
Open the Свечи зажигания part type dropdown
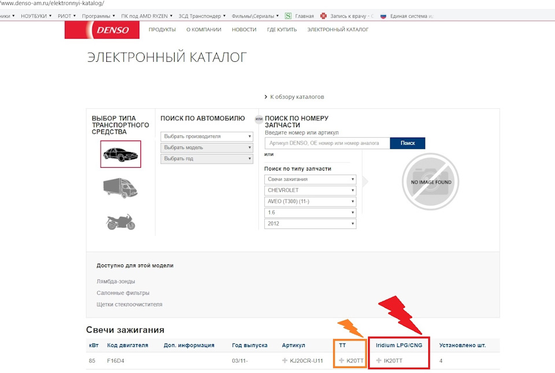tap(310, 179)
